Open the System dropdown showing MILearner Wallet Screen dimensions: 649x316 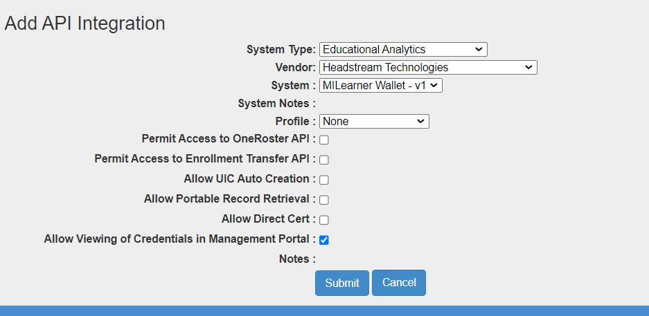pyautogui.click(x=380, y=86)
